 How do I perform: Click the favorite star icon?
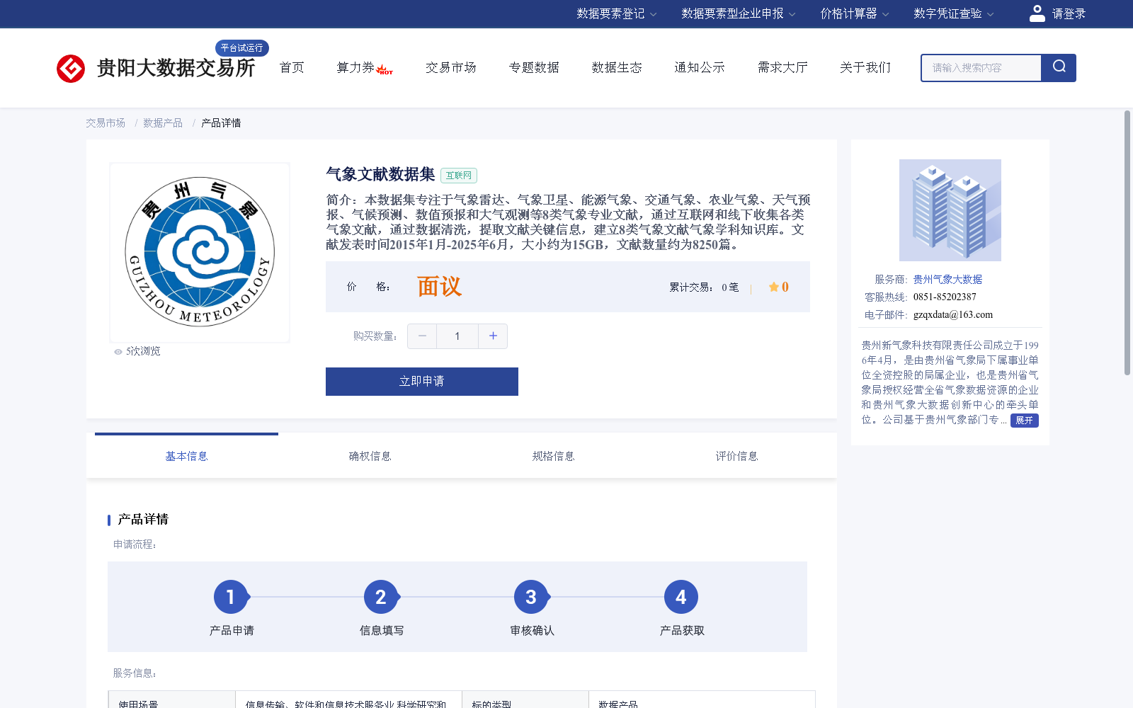coord(774,287)
